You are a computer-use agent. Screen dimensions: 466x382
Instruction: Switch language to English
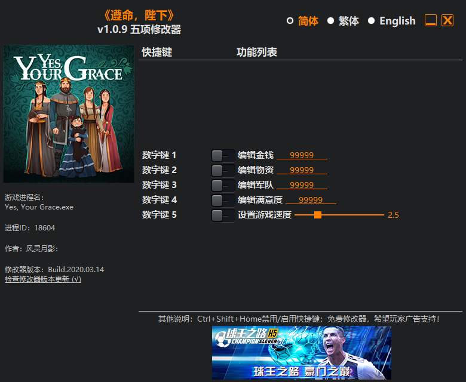point(371,21)
